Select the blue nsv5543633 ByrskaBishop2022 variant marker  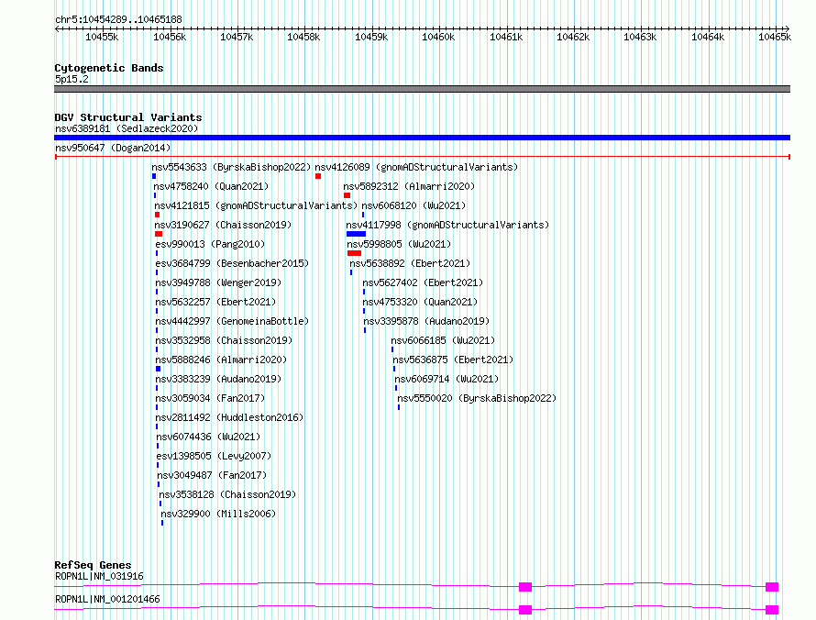(x=154, y=176)
